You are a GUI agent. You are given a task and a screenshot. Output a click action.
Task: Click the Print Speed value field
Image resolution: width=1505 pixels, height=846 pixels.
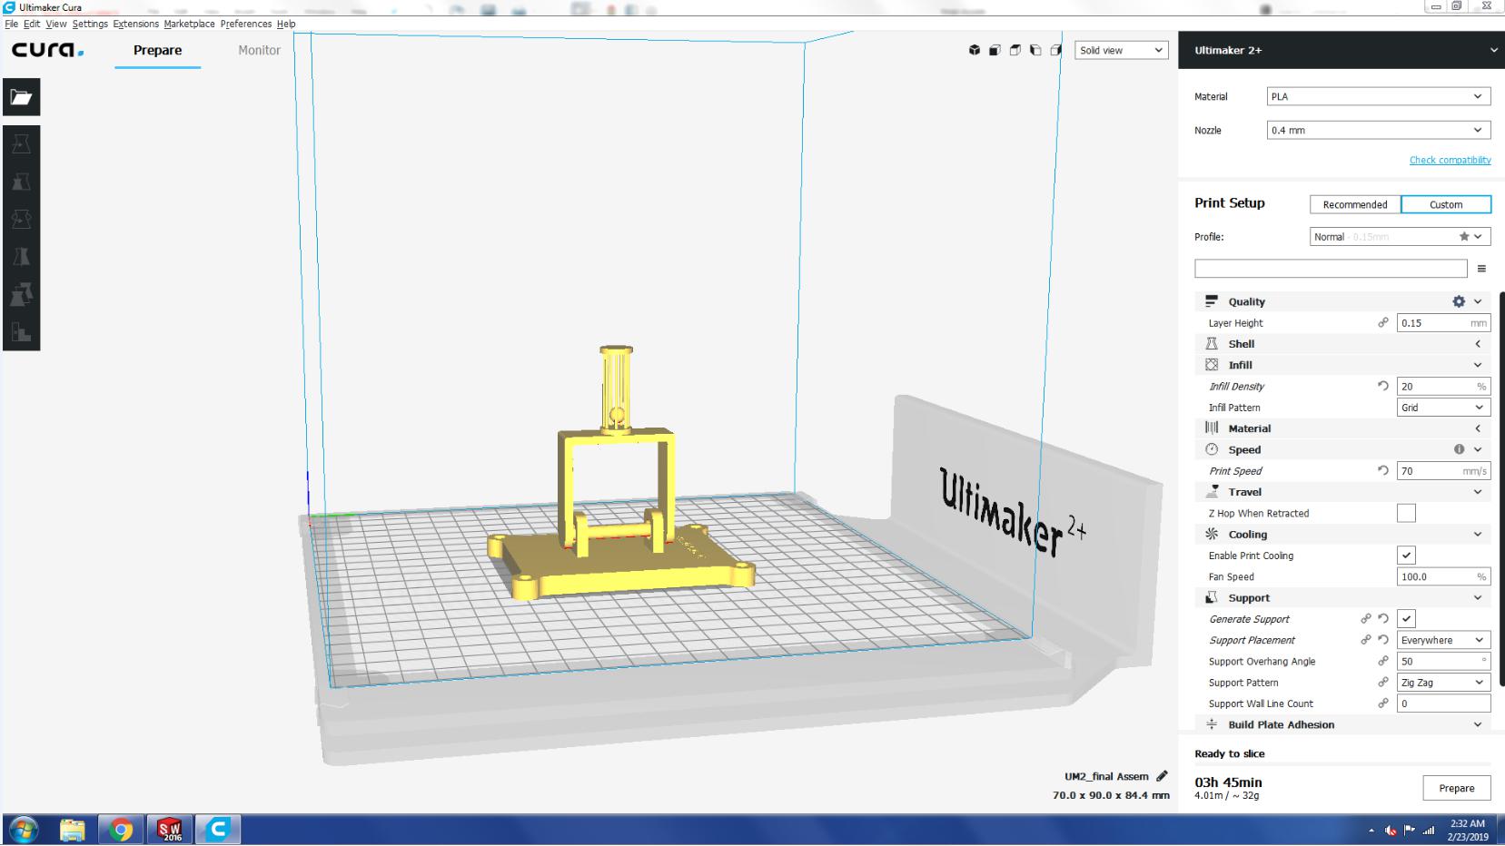pos(1443,470)
